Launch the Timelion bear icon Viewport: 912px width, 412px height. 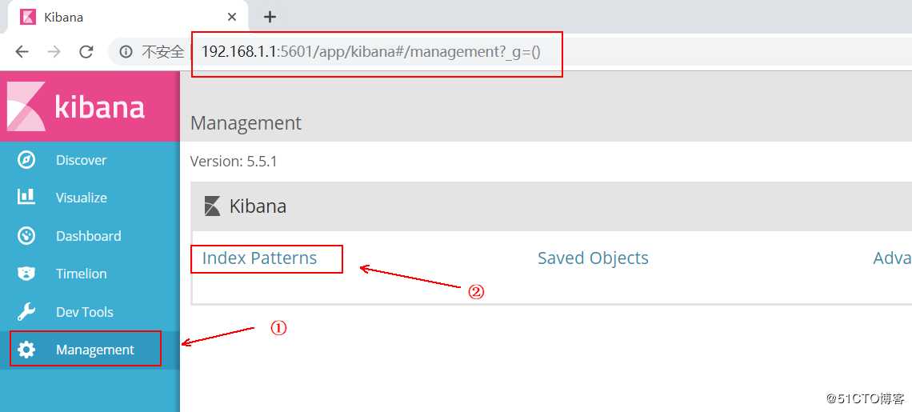coord(26,274)
